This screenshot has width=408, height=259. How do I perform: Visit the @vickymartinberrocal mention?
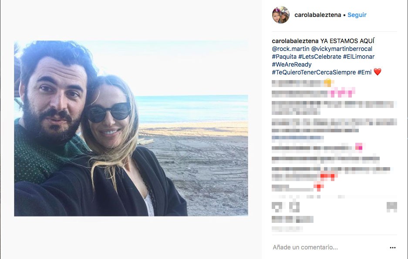click(x=342, y=49)
